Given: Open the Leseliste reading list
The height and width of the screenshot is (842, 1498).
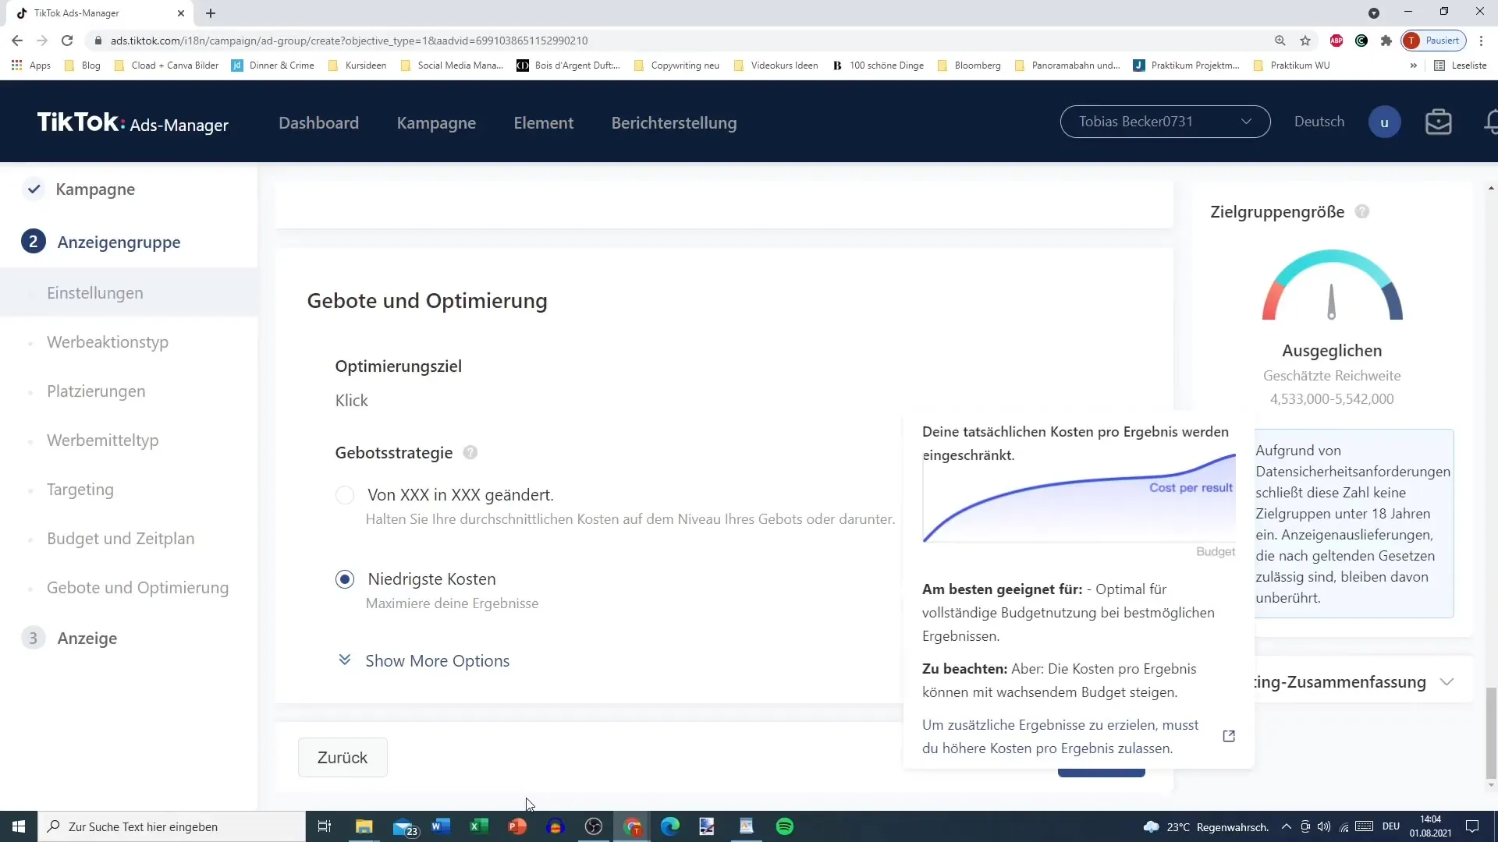Looking at the screenshot, I should point(1461,65).
